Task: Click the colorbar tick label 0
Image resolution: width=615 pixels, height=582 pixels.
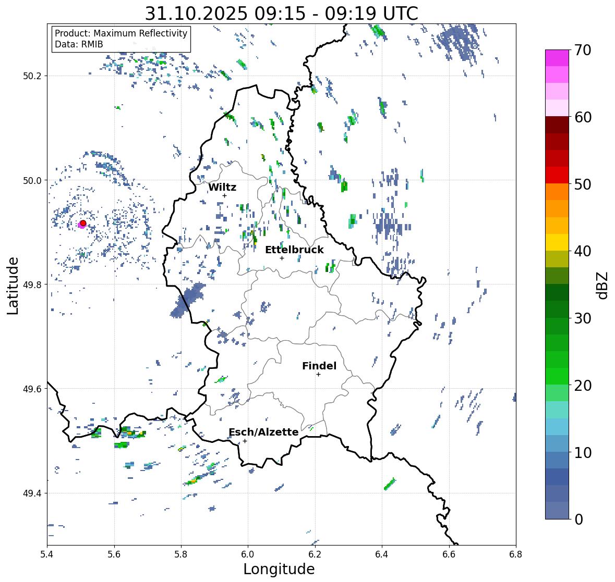Action: 579,519
